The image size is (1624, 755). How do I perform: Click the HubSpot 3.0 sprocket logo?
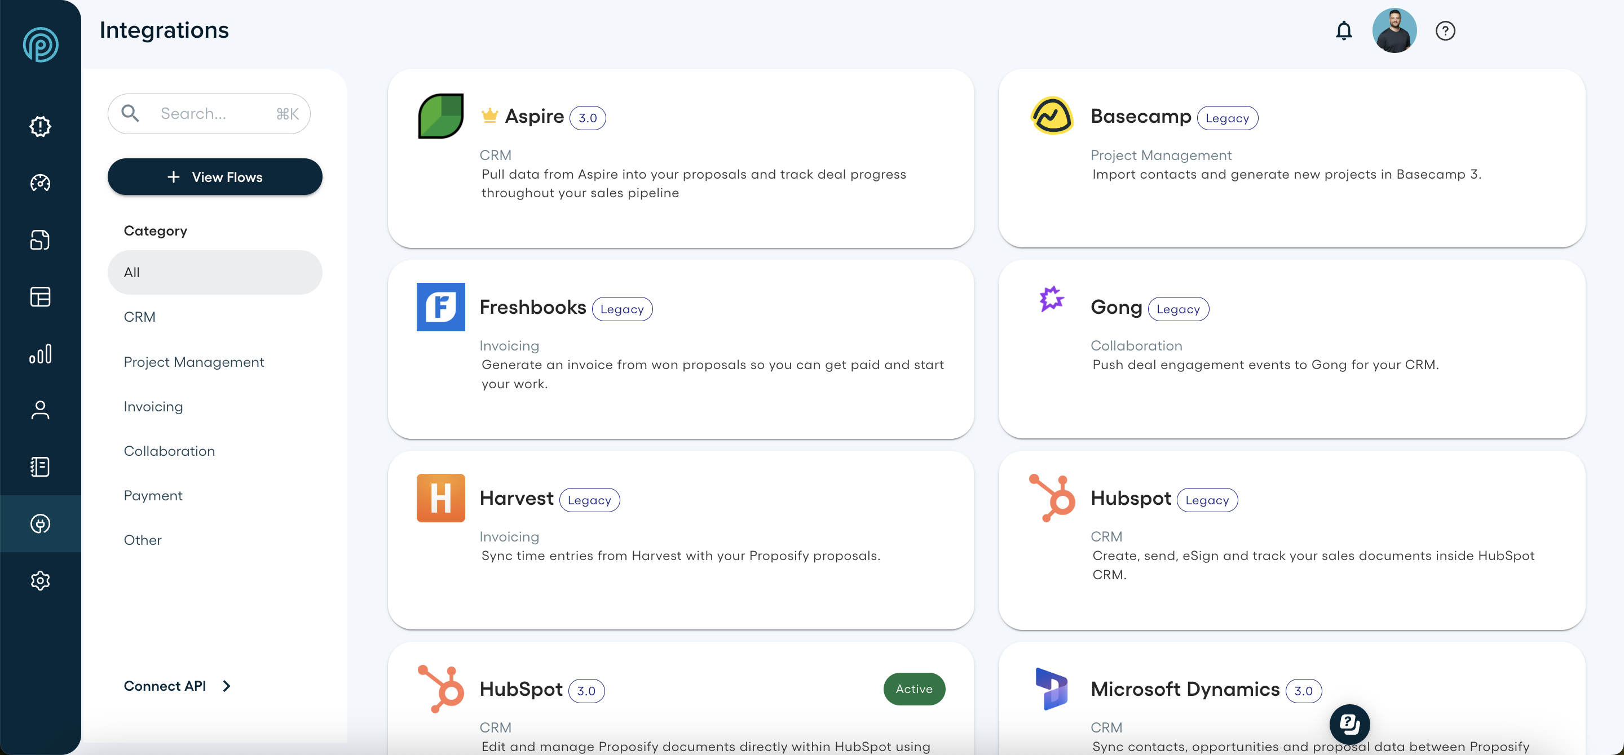pyautogui.click(x=440, y=689)
